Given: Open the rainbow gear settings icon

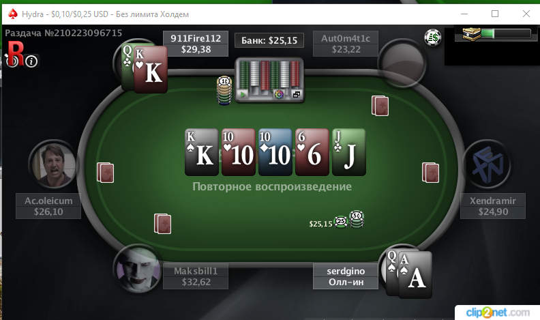Looking at the screenshot, I should coord(279,94).
